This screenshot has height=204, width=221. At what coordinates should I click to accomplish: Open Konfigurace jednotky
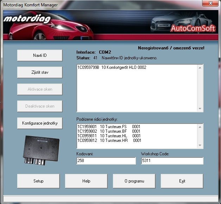click(40, 123)
